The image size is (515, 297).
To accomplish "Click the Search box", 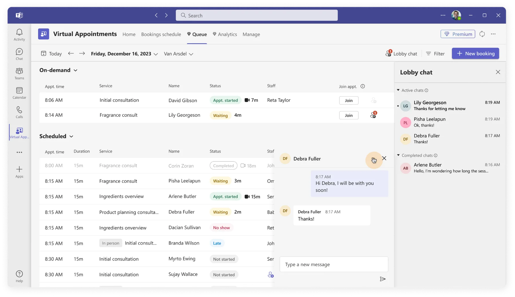I will pos(257,15).
